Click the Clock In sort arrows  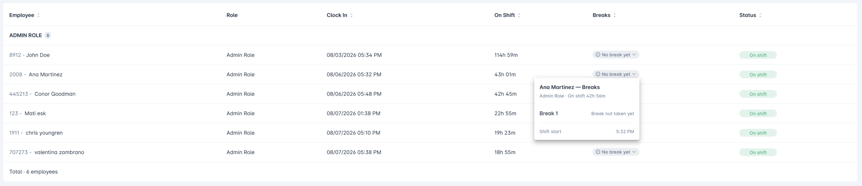tap(352, 15)
